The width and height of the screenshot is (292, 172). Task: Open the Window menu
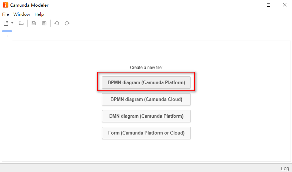[x=21, y=14]
